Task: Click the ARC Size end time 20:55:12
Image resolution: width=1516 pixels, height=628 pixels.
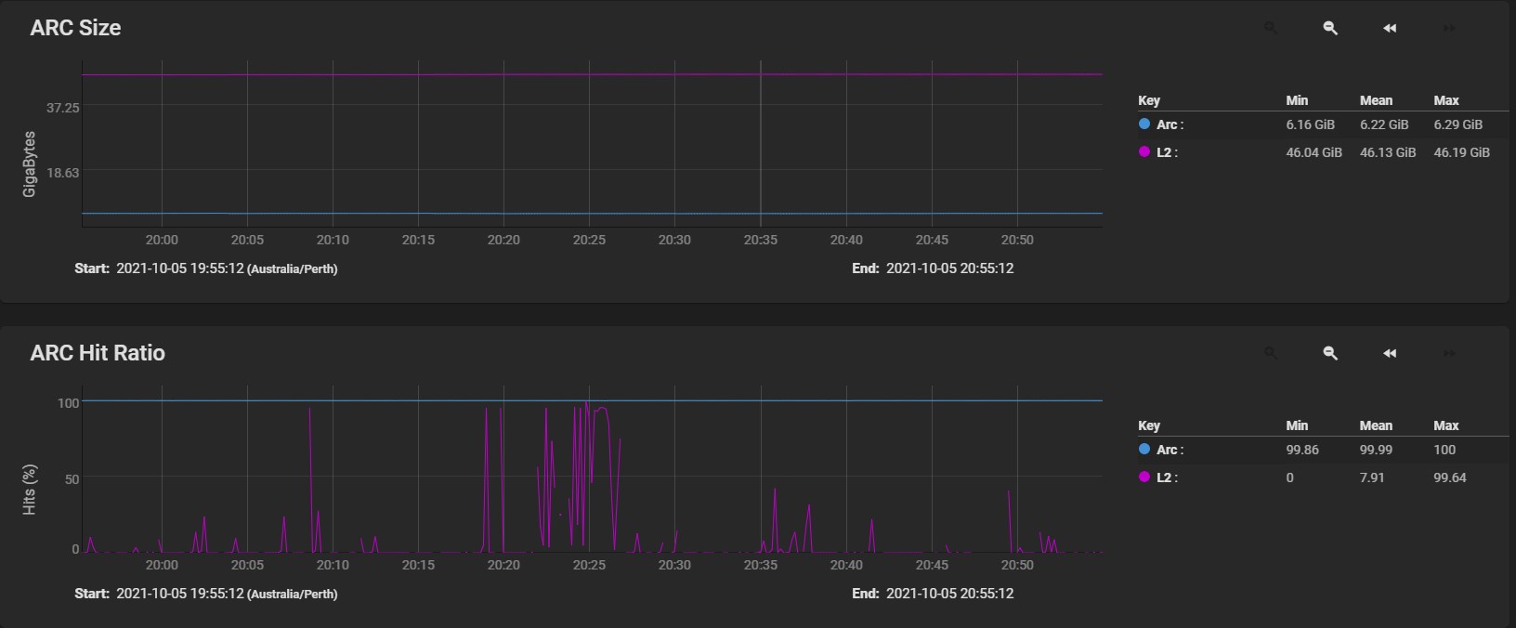Action: click(x=987, y=268)
